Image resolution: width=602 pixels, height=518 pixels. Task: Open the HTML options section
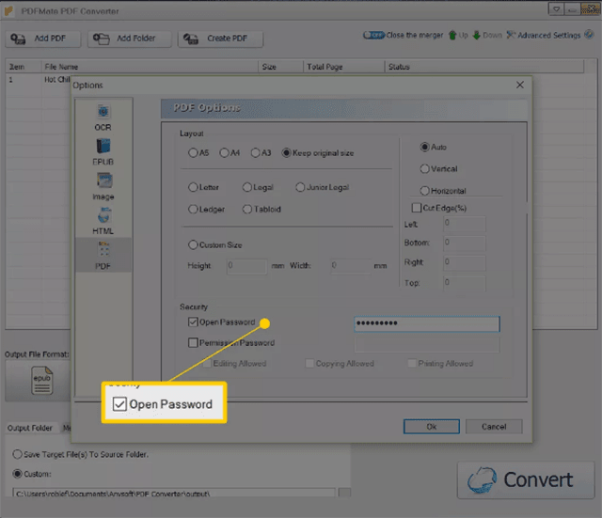coord(103,221)
